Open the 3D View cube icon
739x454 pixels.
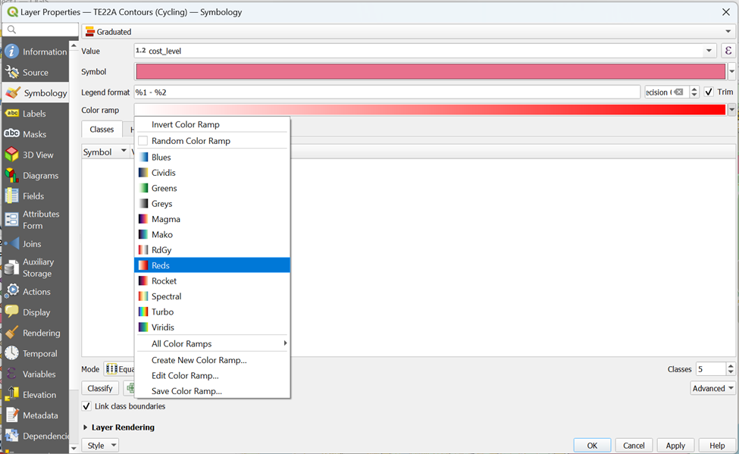12,155
